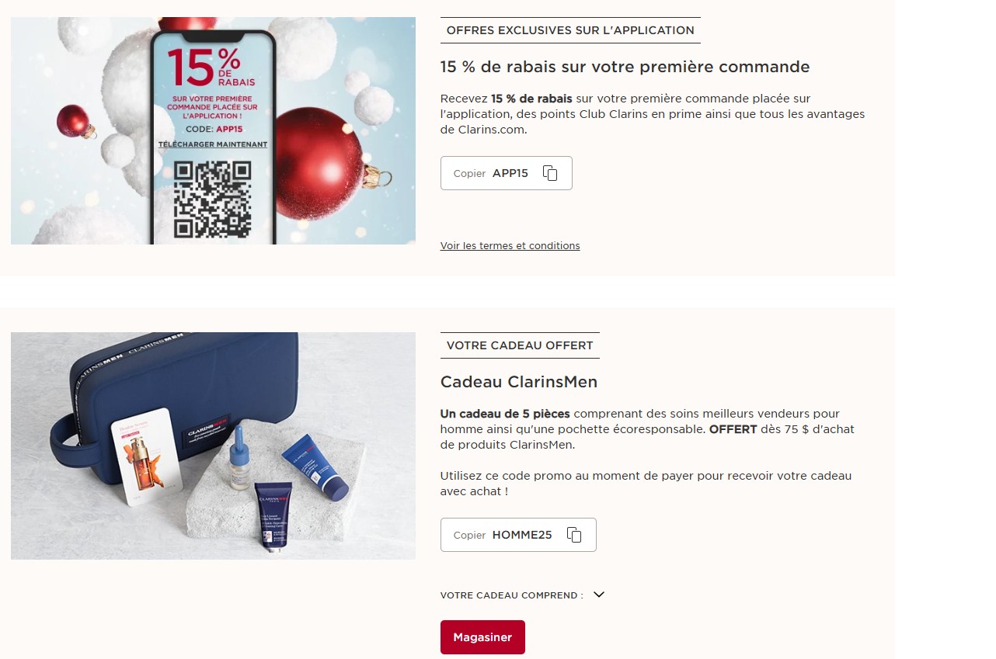Click the copy icon beside HOMME25
996x659 pixels.
574,535
